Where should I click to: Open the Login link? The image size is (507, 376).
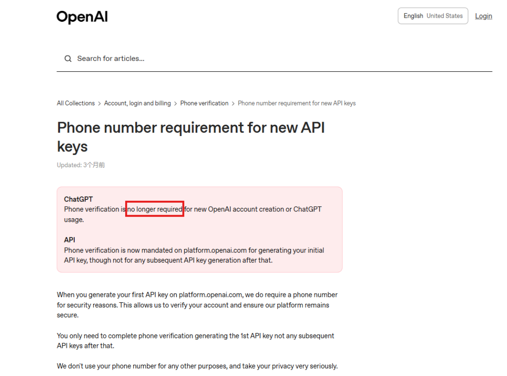pos(483,16)
